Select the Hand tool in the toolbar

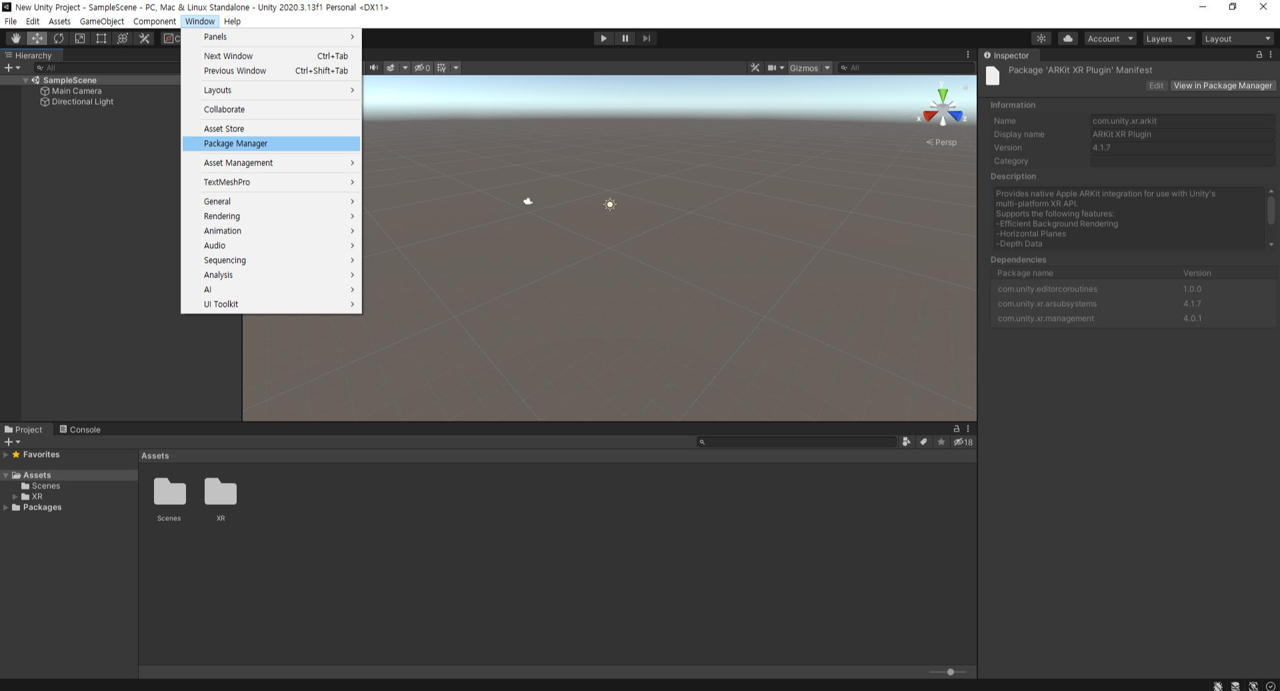(15, 39)
